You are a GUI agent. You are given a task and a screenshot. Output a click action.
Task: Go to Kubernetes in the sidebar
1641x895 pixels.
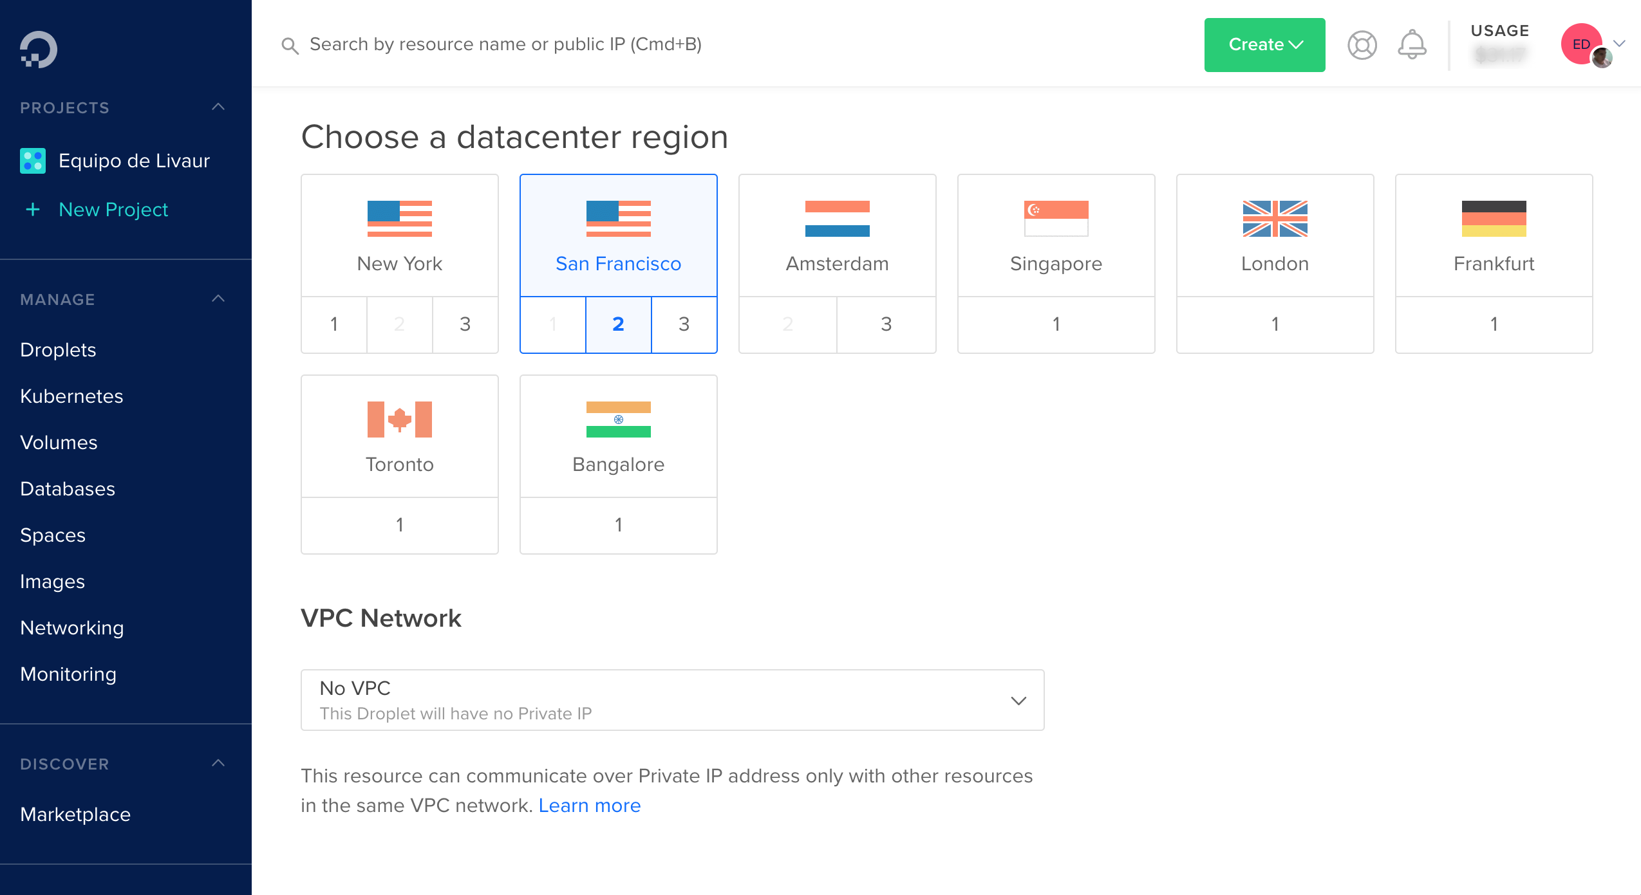click(71, 396)
